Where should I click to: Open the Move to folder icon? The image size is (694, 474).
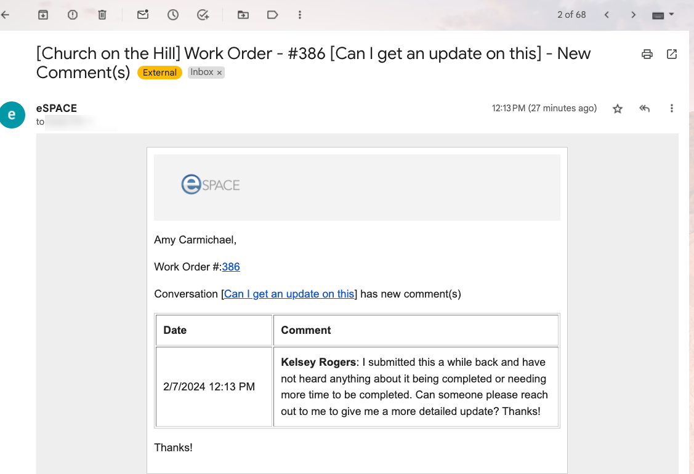(243, 15)
